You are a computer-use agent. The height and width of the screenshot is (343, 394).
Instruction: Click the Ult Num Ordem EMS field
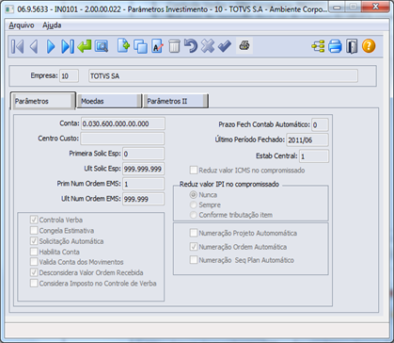point(143,199)
